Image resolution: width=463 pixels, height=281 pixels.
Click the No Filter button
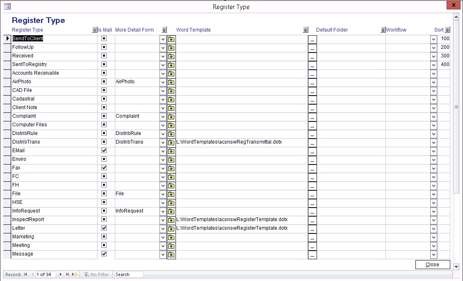point(96,274)
